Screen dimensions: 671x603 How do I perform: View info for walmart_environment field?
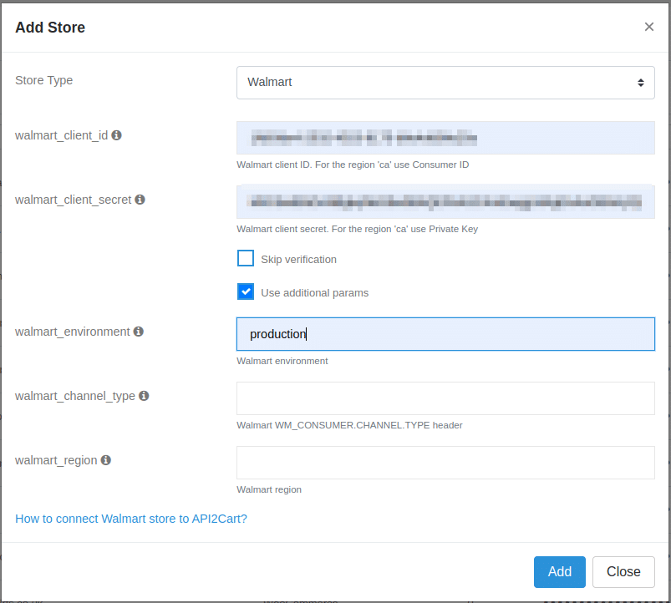pyautogui.click(x=137, y=332)
